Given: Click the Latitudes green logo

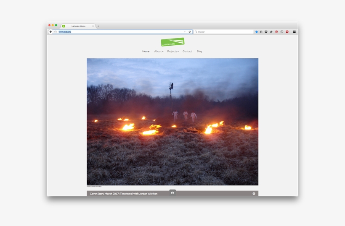Looking at the screenshot, I should click(x=172, y=42).
